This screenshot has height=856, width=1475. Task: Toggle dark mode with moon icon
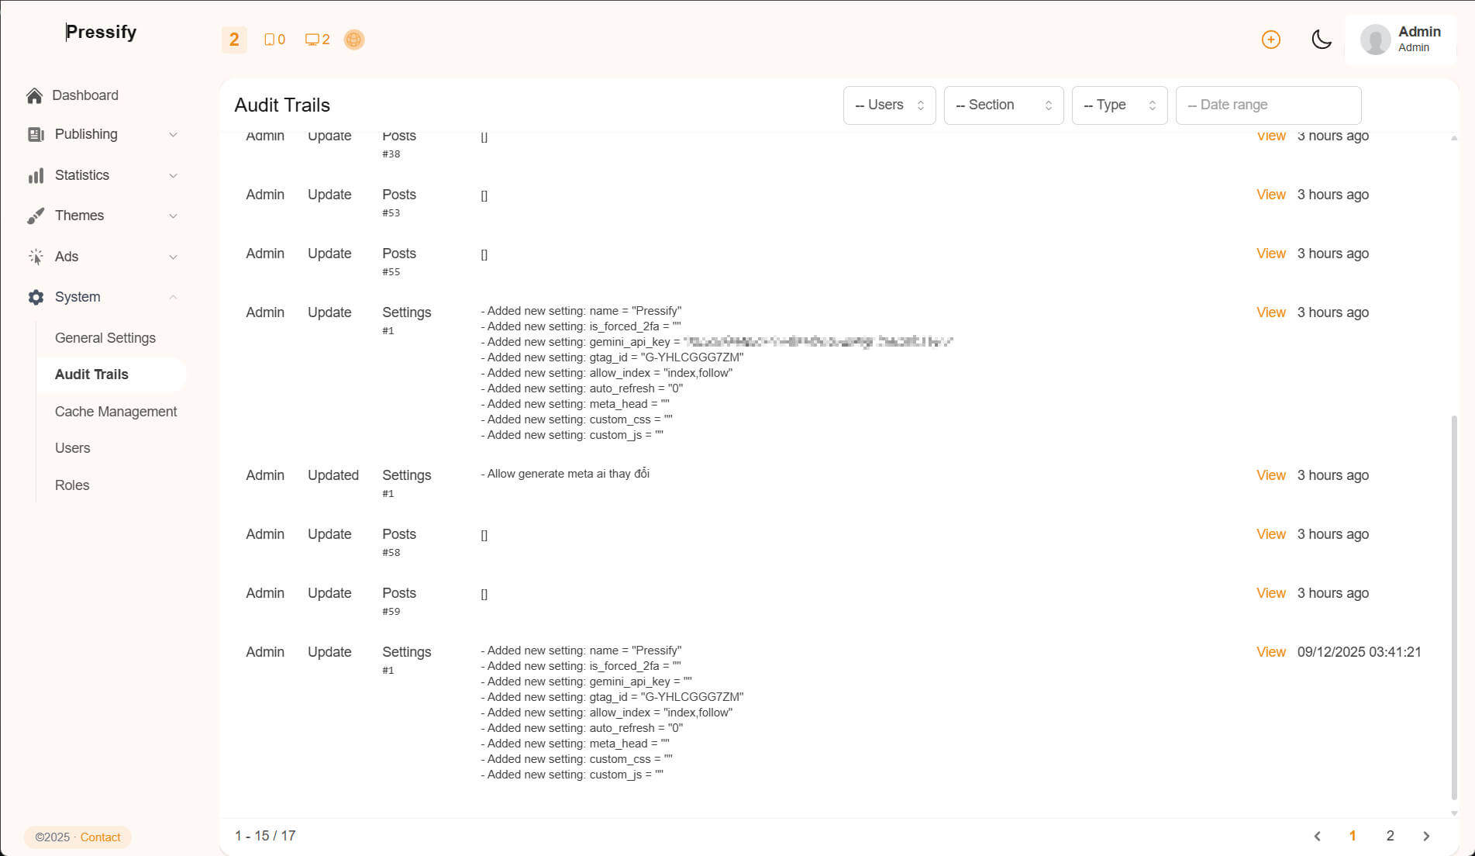click(x=1321, y=40)
